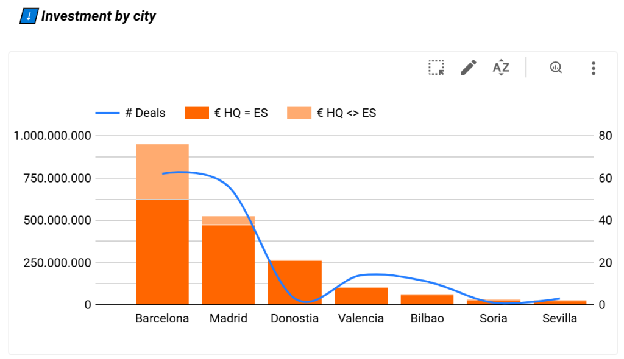Open the A-Z sort options
Viewport: 624px width, 359px height.
(501, 68)
